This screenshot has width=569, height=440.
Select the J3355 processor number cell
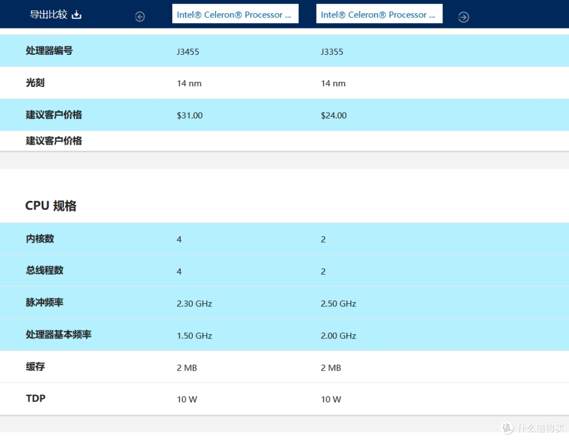(332, 52)
